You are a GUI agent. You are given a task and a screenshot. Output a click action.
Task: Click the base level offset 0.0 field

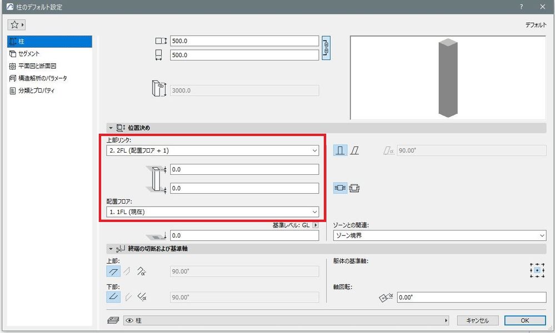244,236
